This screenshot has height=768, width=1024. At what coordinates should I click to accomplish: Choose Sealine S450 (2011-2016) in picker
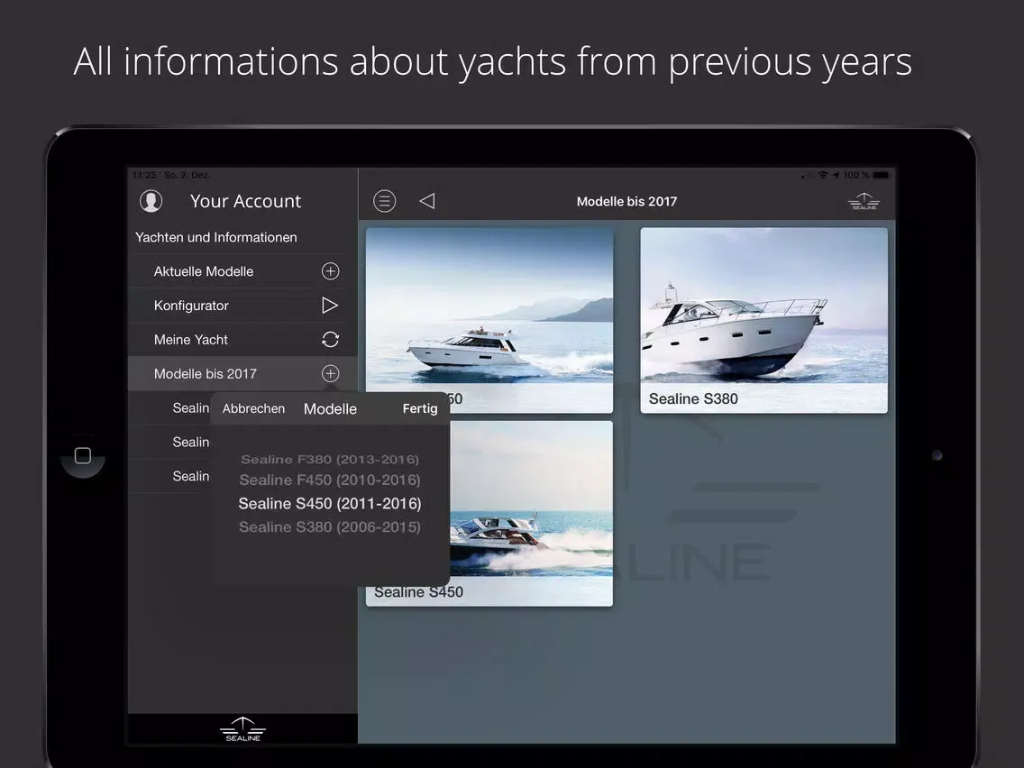[x=330, y=504]
